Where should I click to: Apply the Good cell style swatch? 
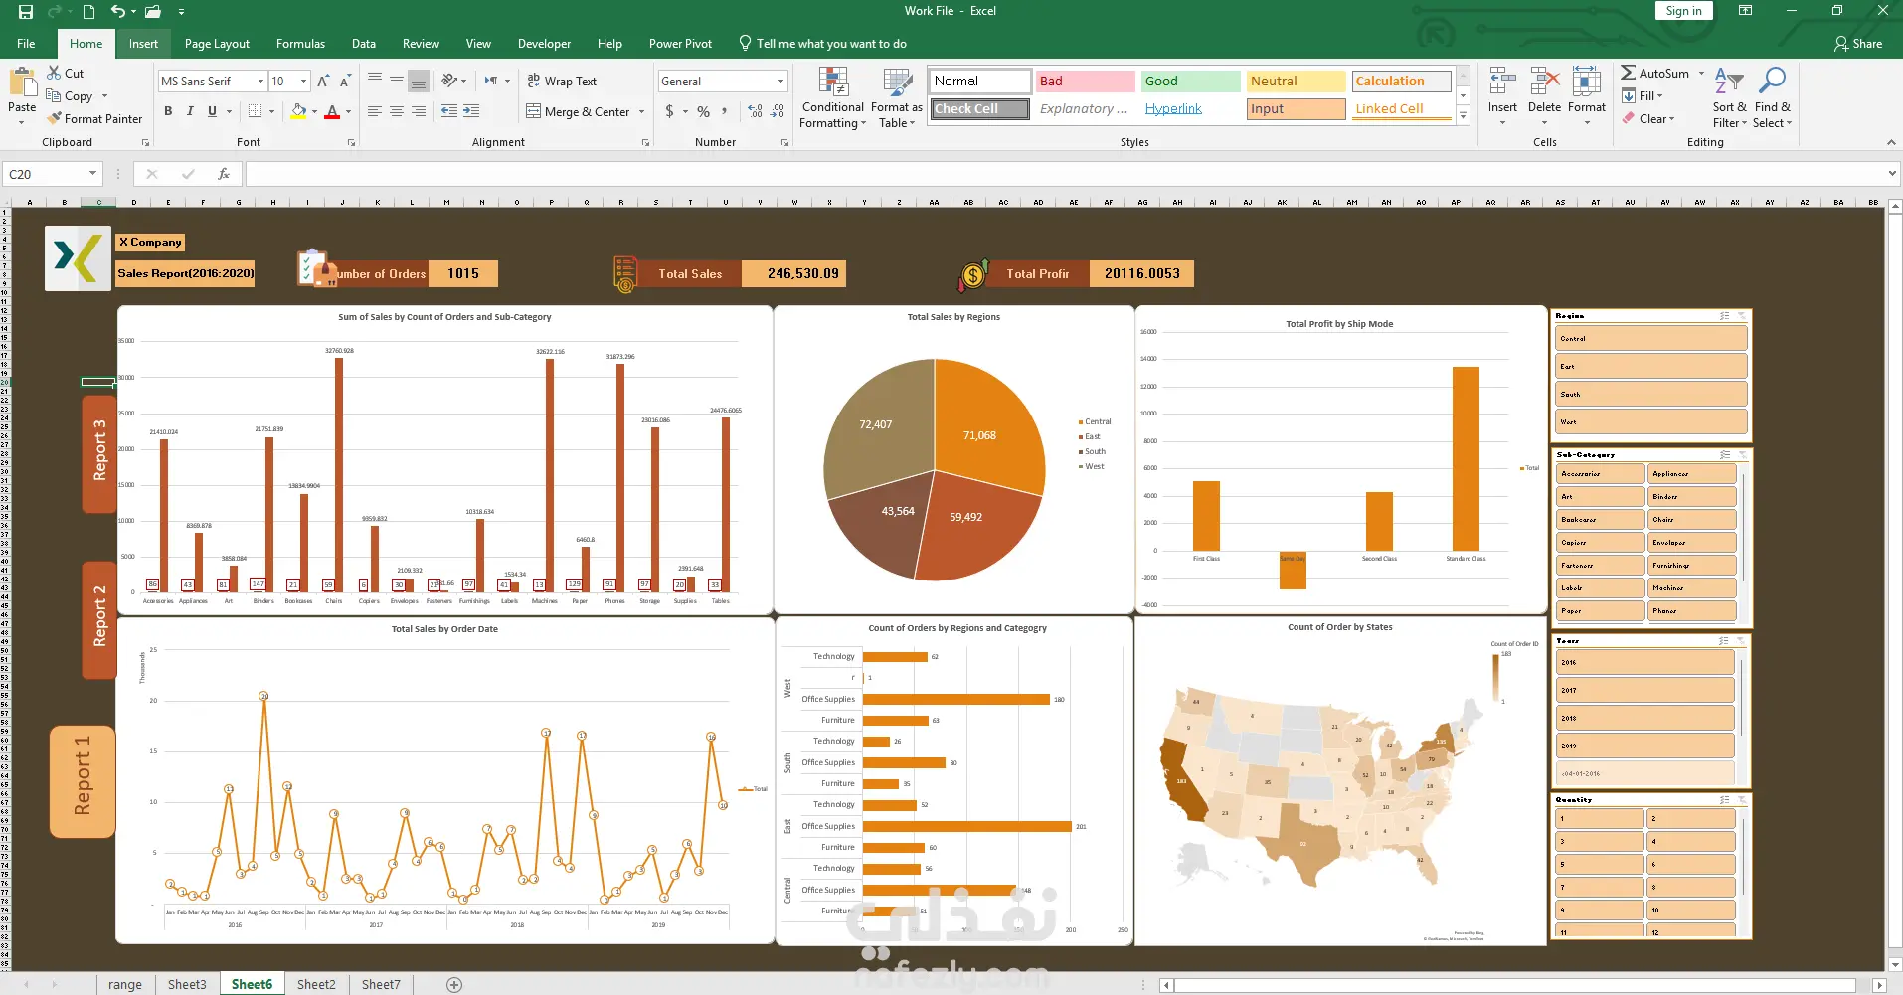pyautogui.click(x=1190, y=82)
